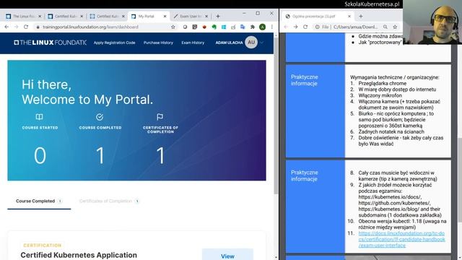This screenshot has width=462, height=260.
Task: Click the zoom magnifier in the PDF window address bar
Action: [x=385, y=27]
